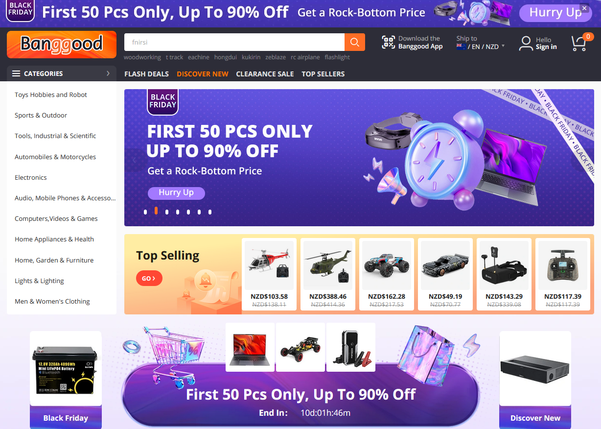601x429 pixels.
Task: Open the Flash Deals tab
Action: tap(146, 74)
